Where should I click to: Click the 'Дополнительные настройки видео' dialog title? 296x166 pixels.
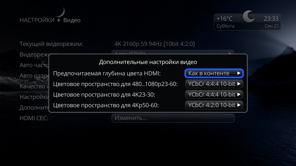148,62
